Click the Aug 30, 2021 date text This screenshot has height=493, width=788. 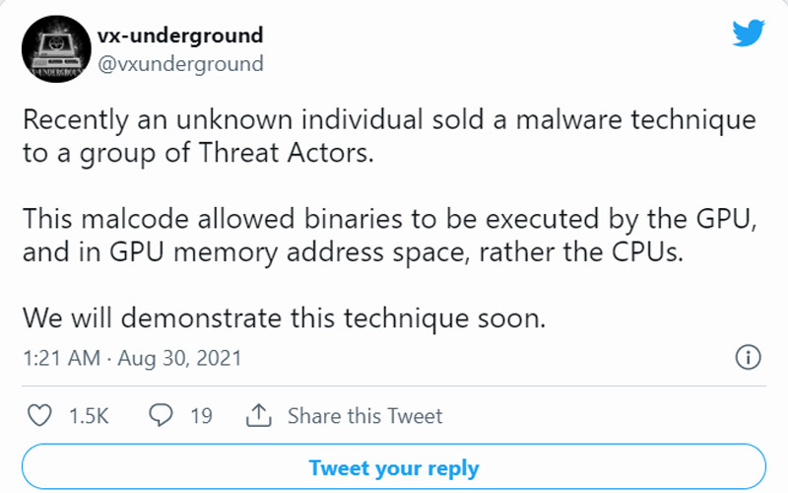pyautogui.click(x=179, y=357)
